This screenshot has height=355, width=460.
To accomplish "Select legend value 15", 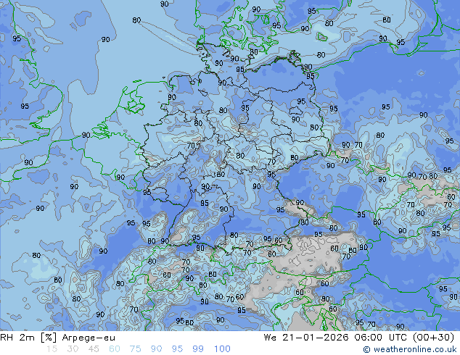I will (x=52, y=349).
